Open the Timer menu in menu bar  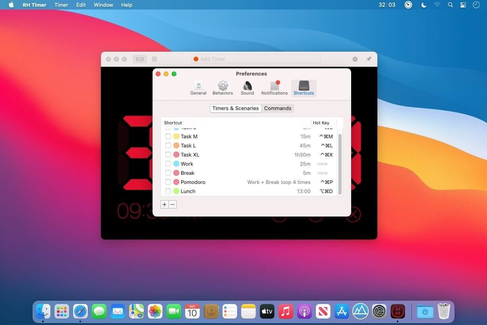[61, 5]
